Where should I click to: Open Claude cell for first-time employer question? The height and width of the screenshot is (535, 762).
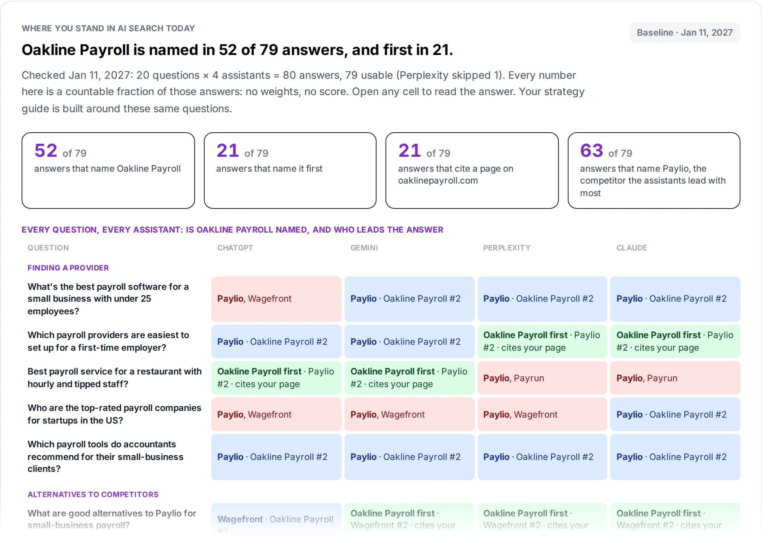pos(675,341)
